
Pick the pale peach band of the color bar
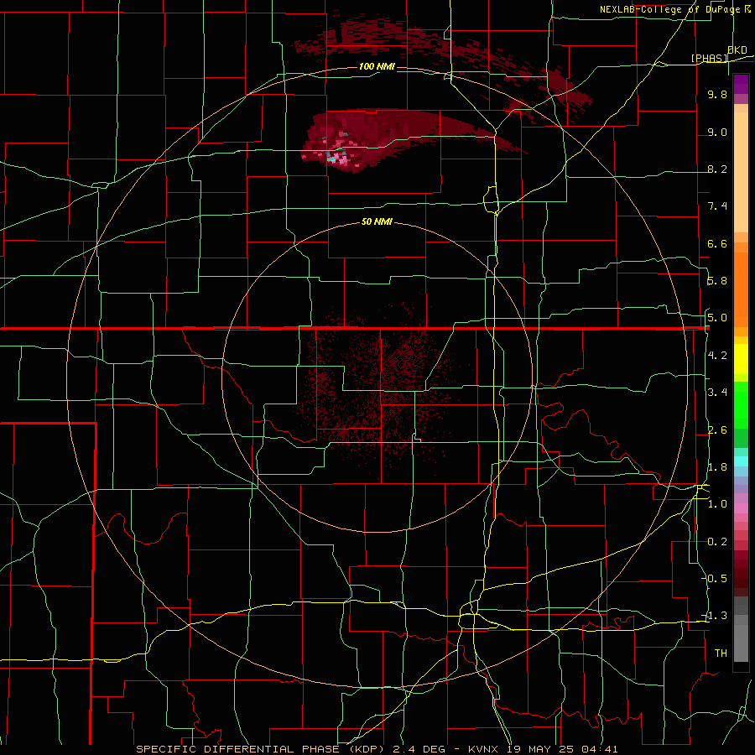tap(741, 174)
